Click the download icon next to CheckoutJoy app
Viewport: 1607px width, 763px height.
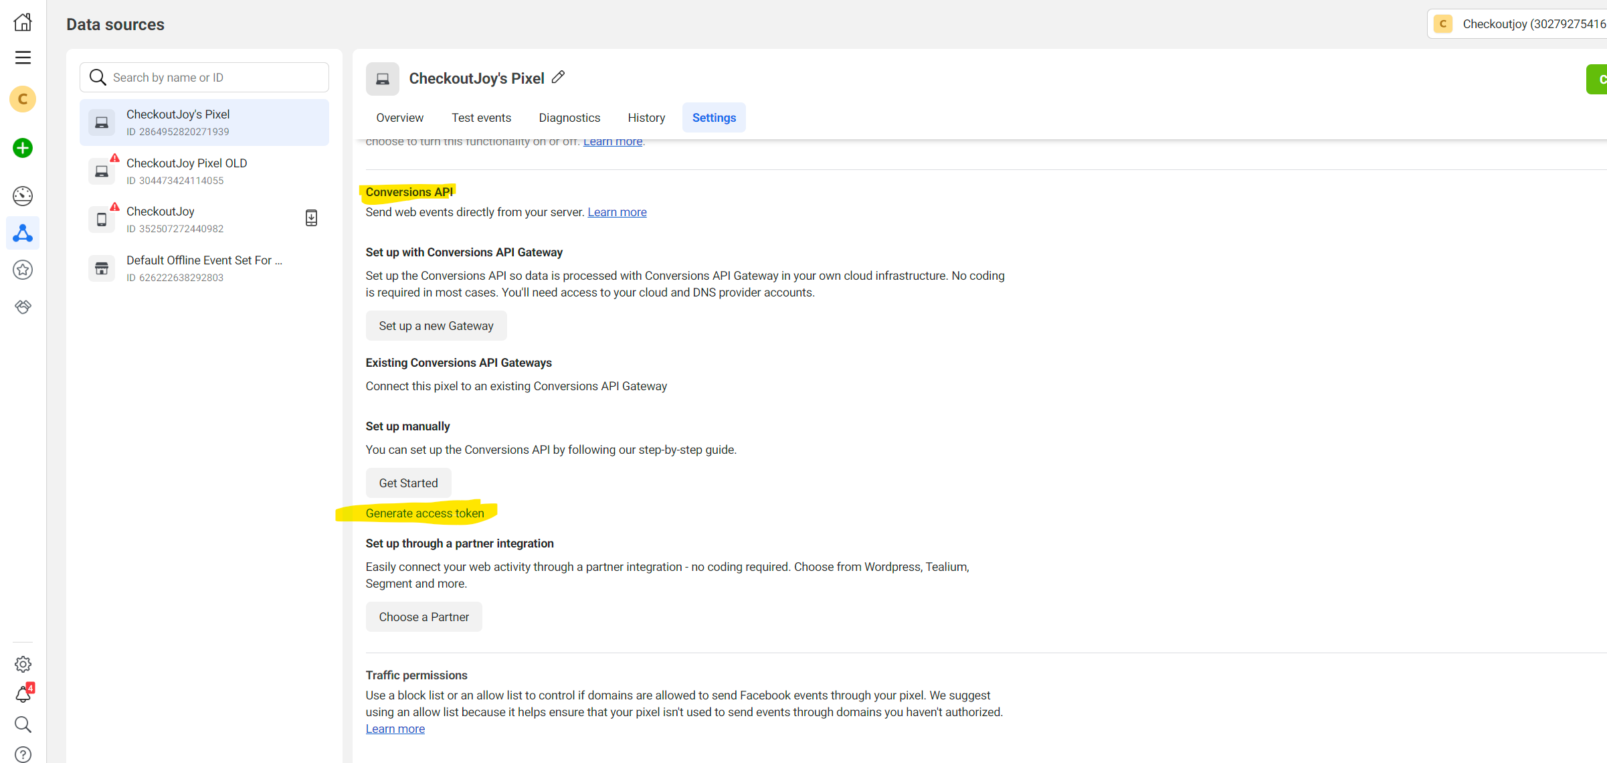click(310, 218)
